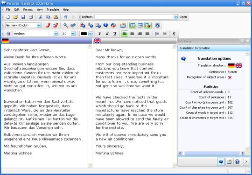252x175 pixels.
Task: Open the Verdana font dropdown
Action: 56,34
